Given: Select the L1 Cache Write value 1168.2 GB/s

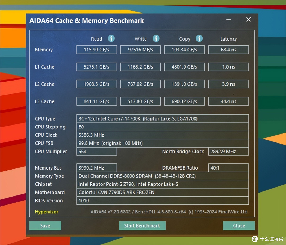Looking at the screenshot, I should pyautogui.click(x=140, y=67).
